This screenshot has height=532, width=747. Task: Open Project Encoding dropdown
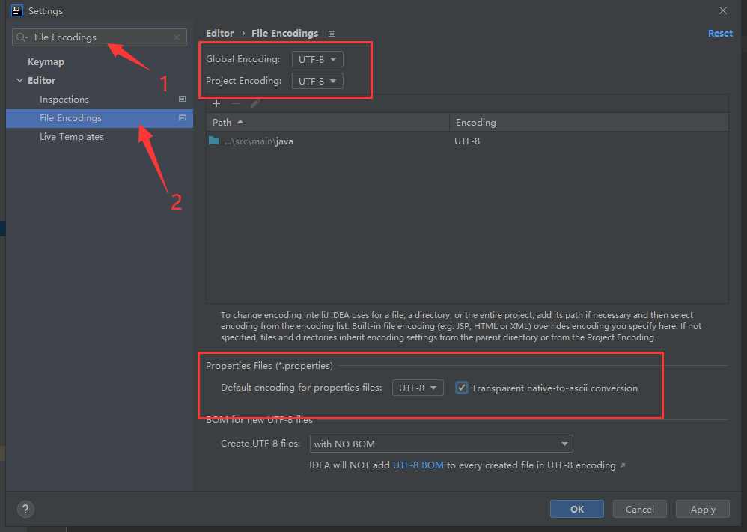coord(317,81)
